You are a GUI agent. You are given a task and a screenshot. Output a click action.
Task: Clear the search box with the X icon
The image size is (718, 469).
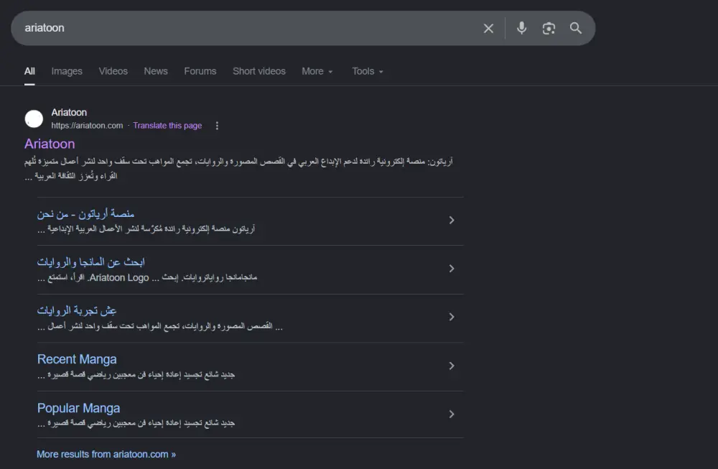488,29
